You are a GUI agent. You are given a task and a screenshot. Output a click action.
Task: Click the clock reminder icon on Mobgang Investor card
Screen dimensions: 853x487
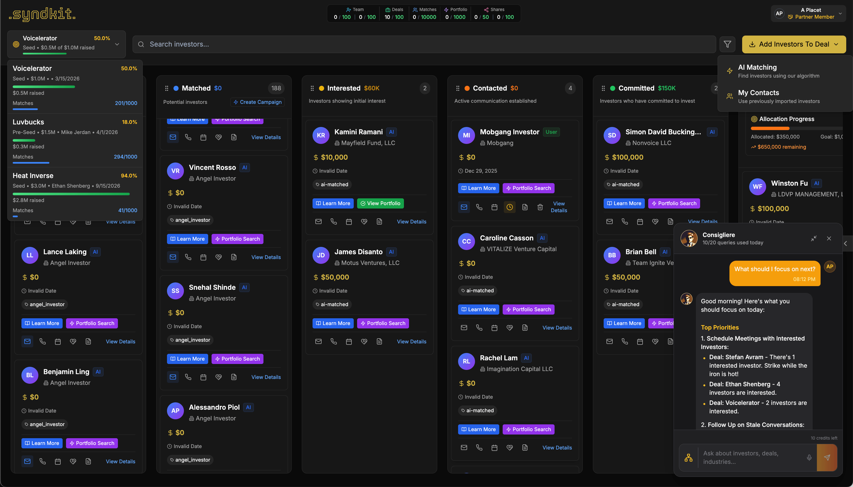(x=510, y=207)
